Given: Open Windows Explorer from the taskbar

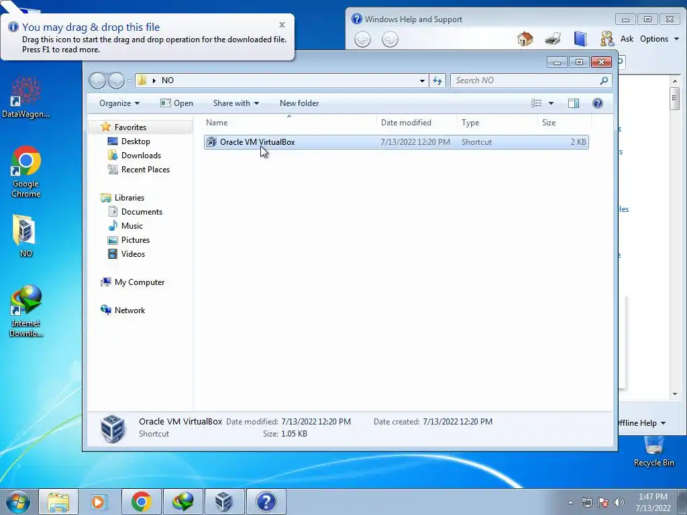Looking at the screenshot, I should (x=58, y=502).
